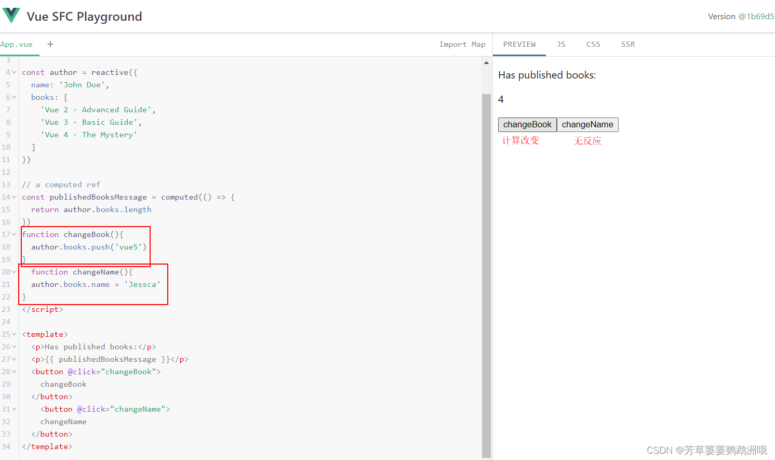Click the editor scrollbar up arrow
Viewport: 775px width, 460px height.
point(486,63)
